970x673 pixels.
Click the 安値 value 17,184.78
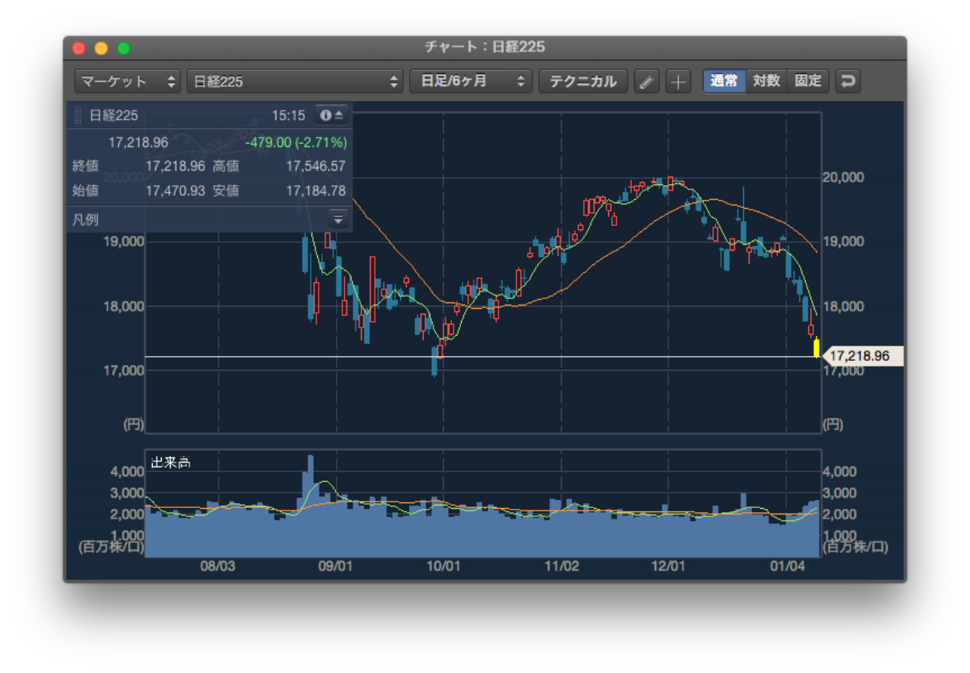pos(316,190)
